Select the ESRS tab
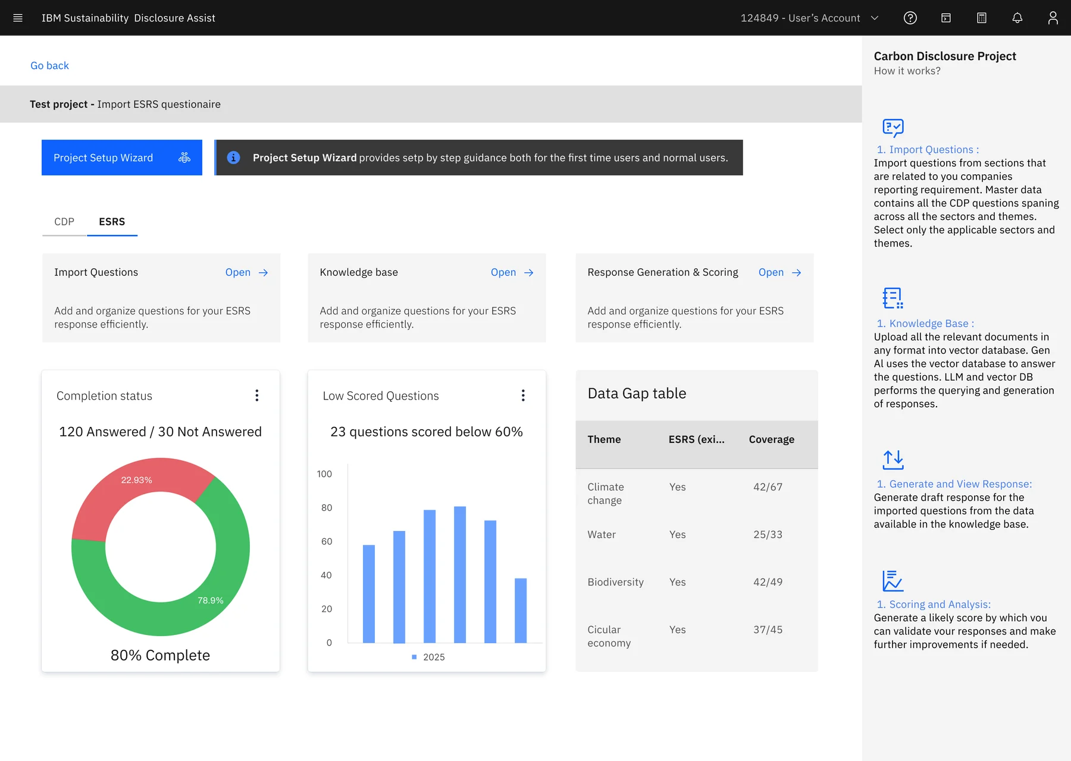 [x=112, y=222]
